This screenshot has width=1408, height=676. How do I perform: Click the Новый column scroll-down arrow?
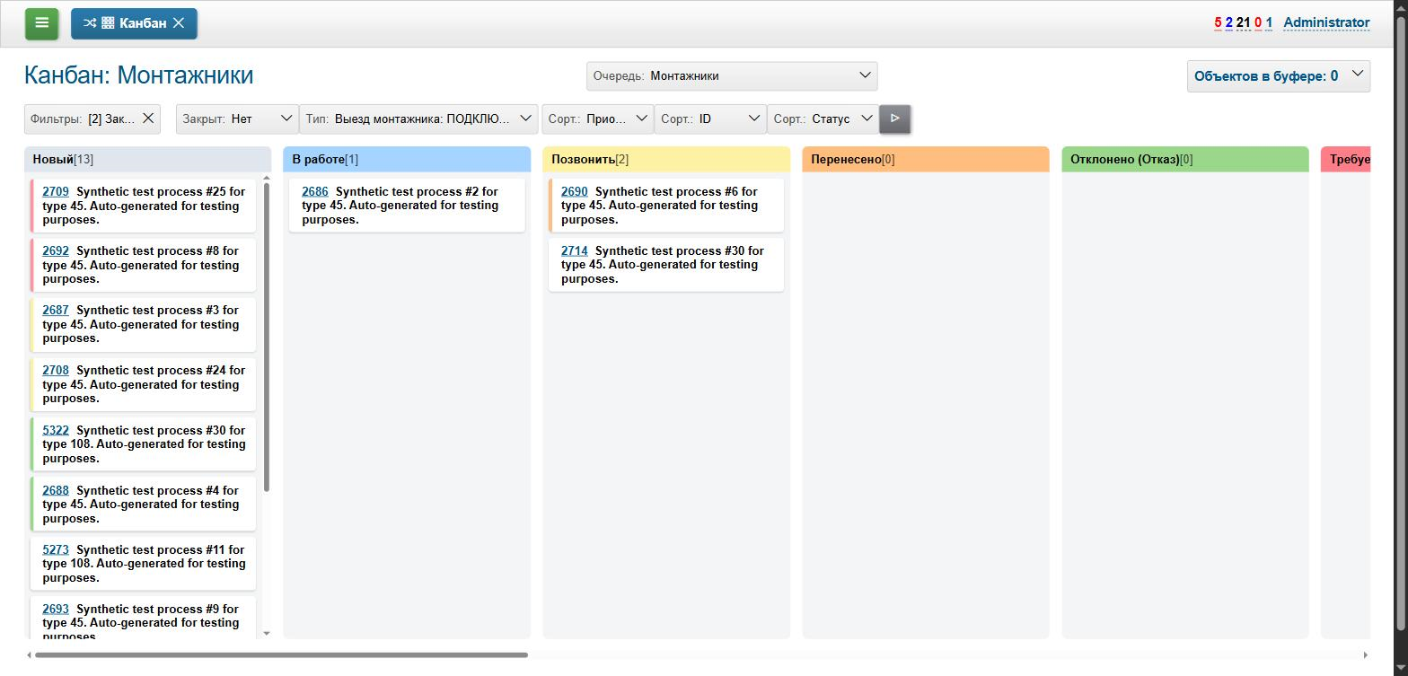tap(267, 633)
